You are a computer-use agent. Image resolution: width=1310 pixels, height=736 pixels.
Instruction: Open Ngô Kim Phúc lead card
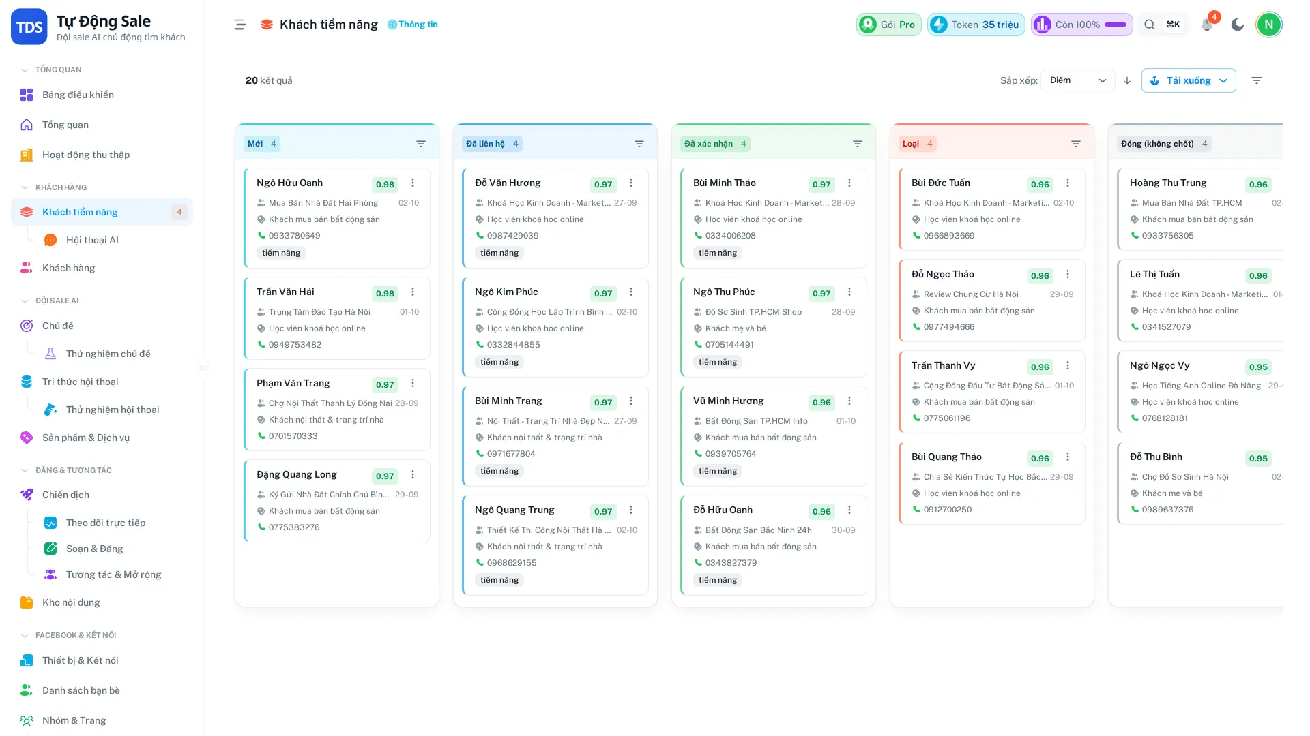(x=555, y=326)
